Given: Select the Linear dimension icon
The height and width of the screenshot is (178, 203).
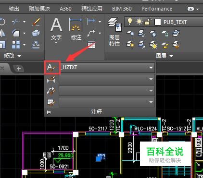Looking at the screenshot, I should tap(91, 22).
